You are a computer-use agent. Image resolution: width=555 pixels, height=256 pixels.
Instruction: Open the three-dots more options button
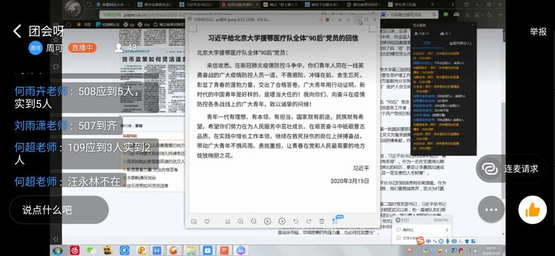[491, 210]
